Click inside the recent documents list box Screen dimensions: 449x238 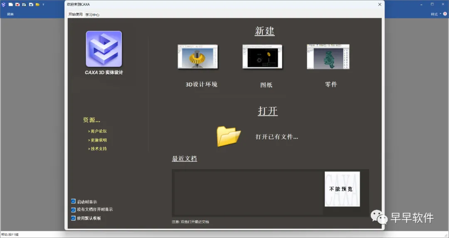pyautogui.click(x=249, y=193)
